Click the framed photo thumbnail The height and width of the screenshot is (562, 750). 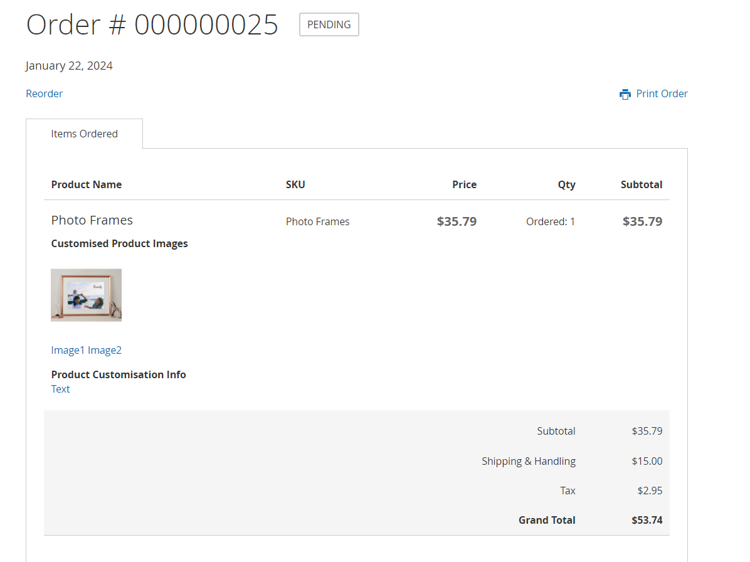(86, 295)
